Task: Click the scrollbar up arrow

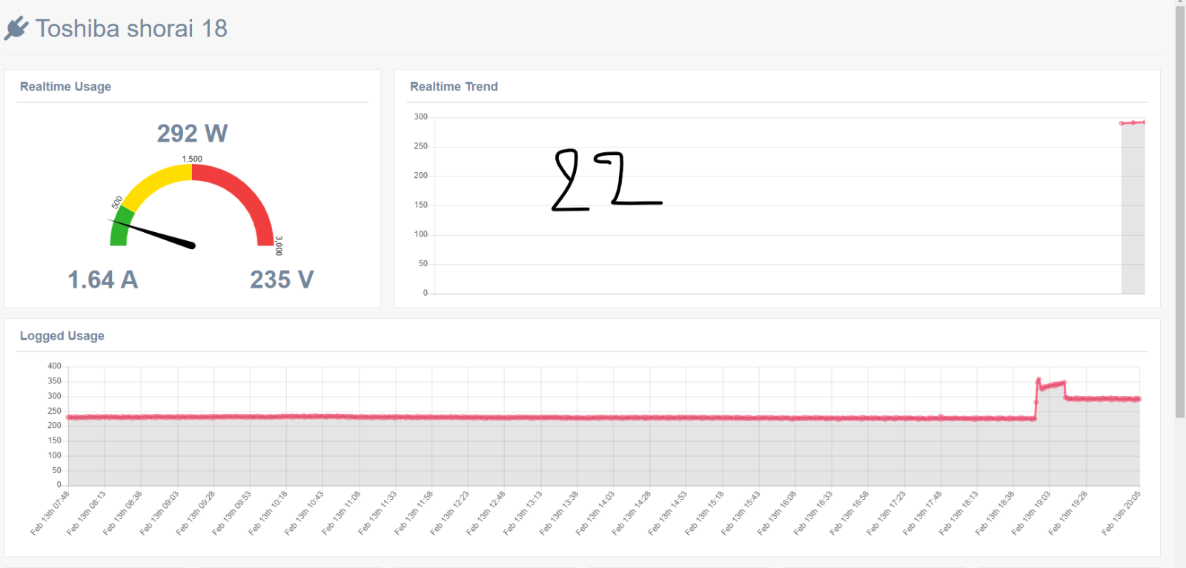Action: 1180,2
